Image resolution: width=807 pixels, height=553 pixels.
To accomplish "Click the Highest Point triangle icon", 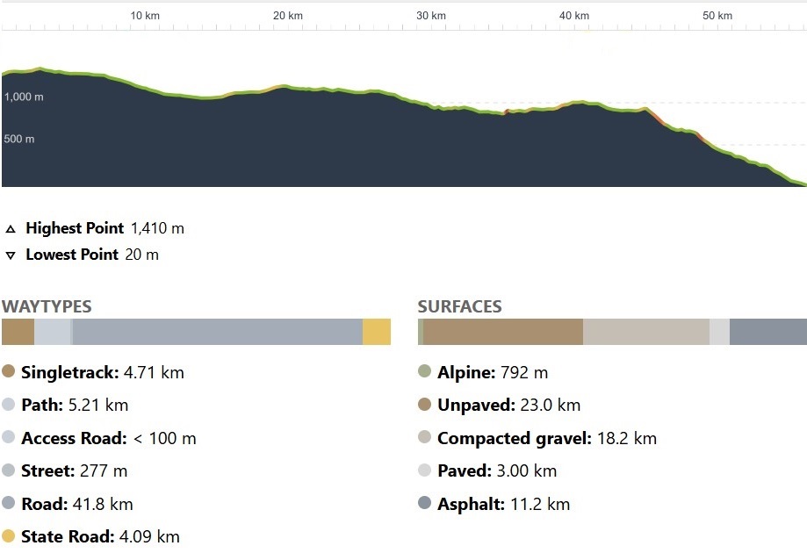I will pos(11,229).
